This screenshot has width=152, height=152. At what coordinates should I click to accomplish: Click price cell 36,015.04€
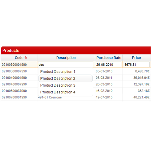pos(141,78)
